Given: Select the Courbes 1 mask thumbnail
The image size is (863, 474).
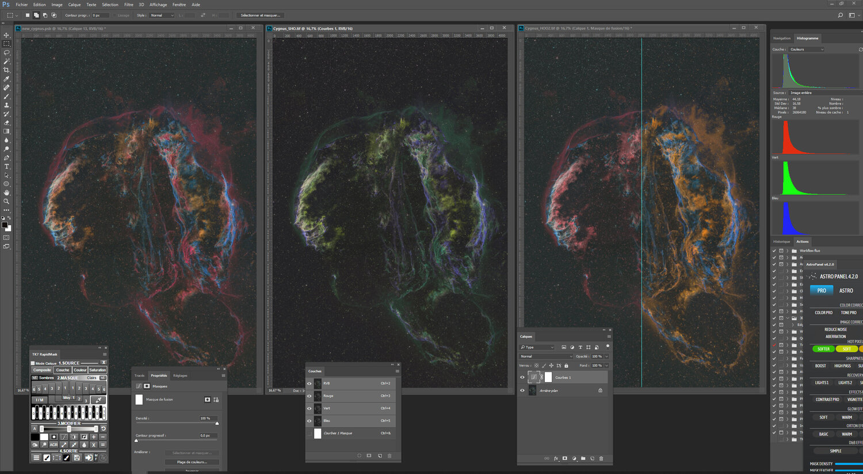Looking at the screenshot, I should click(548, 376).
